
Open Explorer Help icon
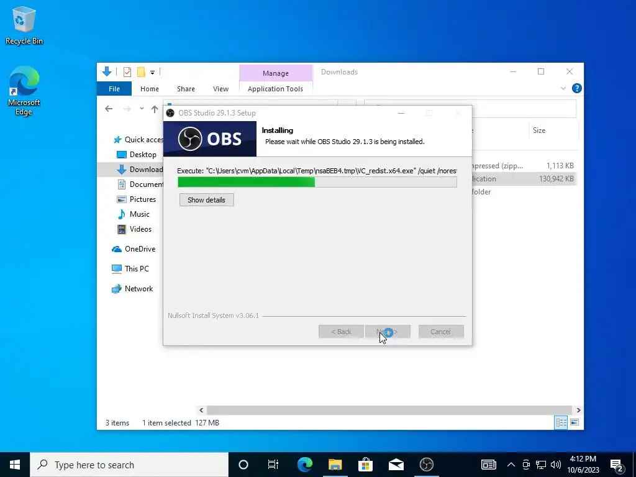(x=576, y=88)
